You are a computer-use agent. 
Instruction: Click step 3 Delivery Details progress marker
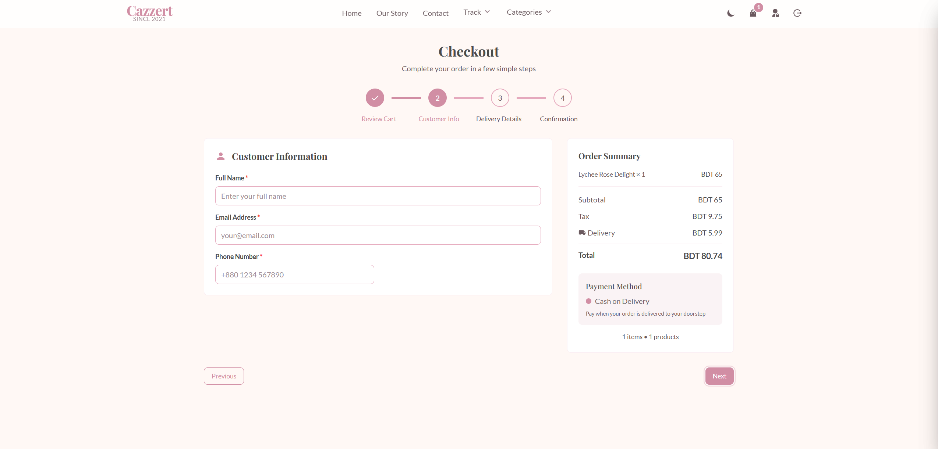[499, 97]
